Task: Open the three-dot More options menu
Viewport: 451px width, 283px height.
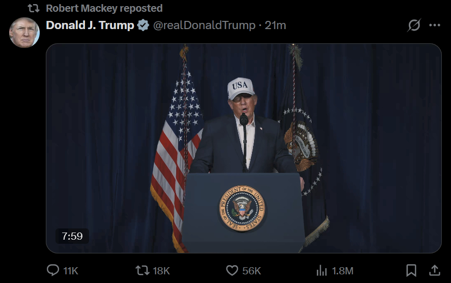Action: [434, 25]
